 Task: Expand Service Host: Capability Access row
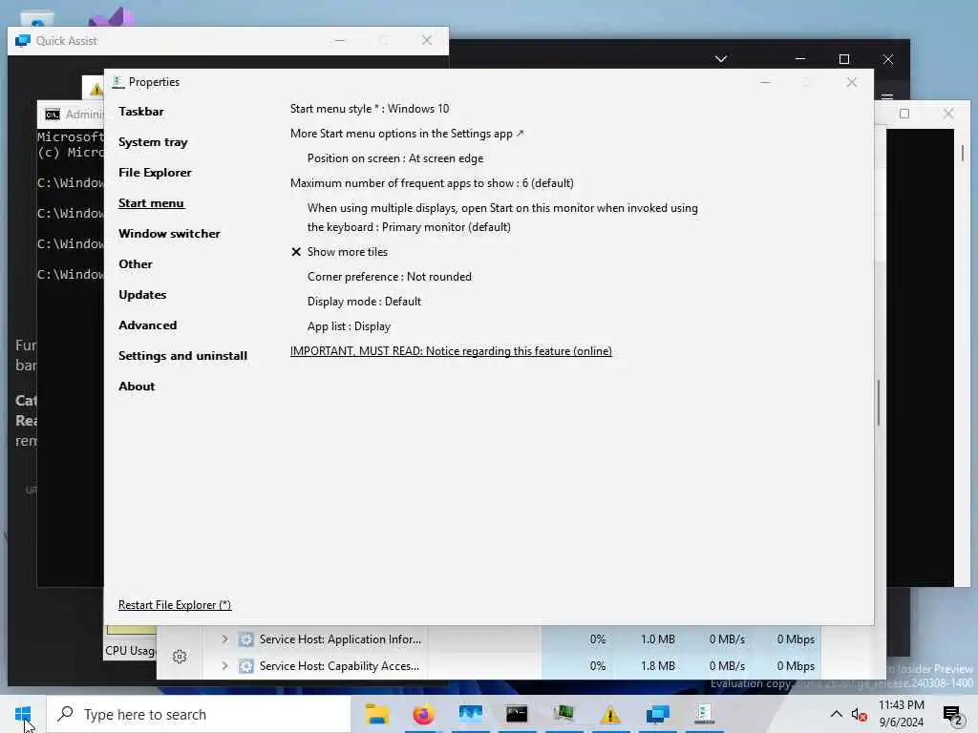pos(224,665)
